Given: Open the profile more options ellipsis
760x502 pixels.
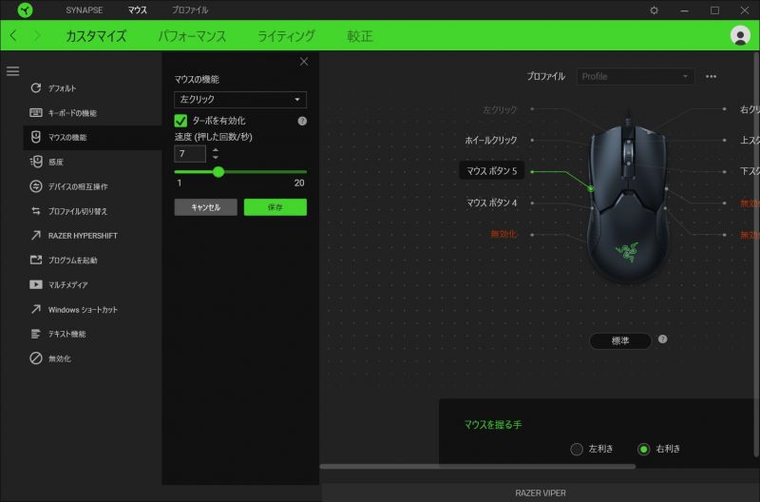Looking at the screenshot, I should click(711, 77).
